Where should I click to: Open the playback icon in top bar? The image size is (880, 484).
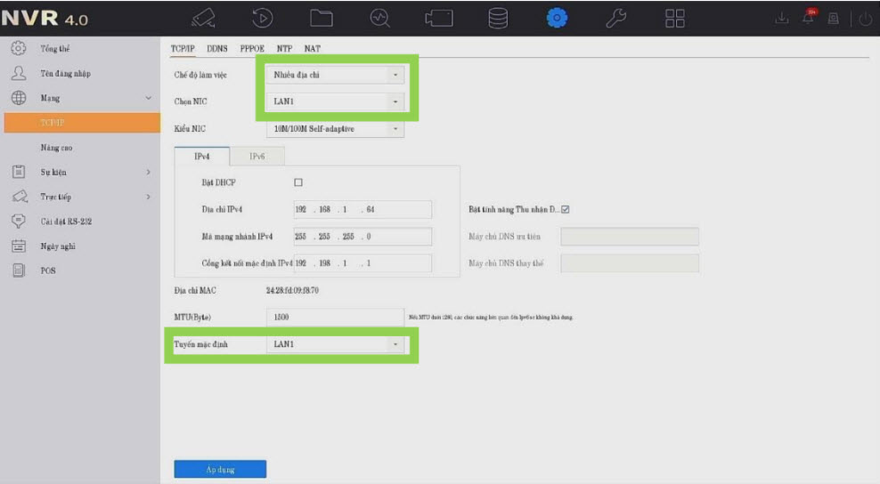263,19
